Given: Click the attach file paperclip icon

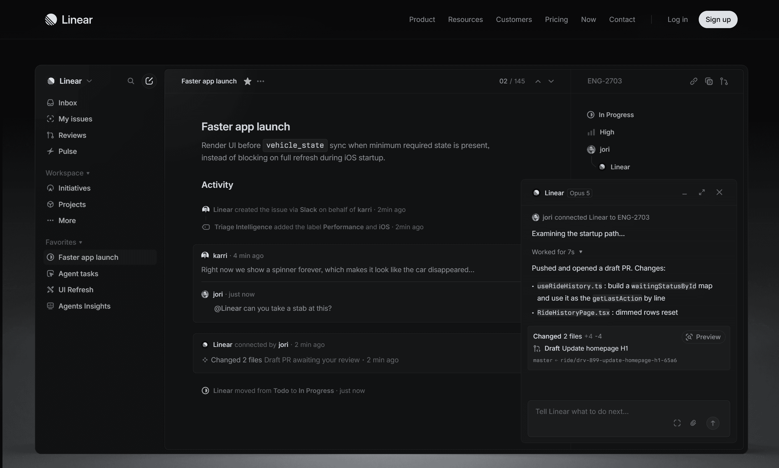Looking at the screenshot, I should [693, 423].
